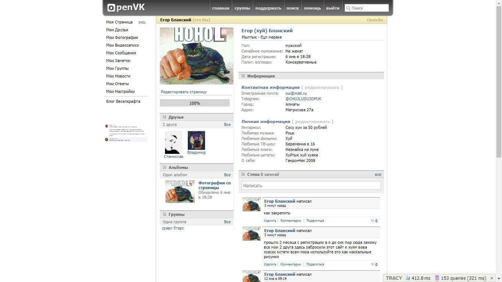Screen dimensions: 502x282
Task: Click the album cover thumbnail
Action: tap(180, 191)
